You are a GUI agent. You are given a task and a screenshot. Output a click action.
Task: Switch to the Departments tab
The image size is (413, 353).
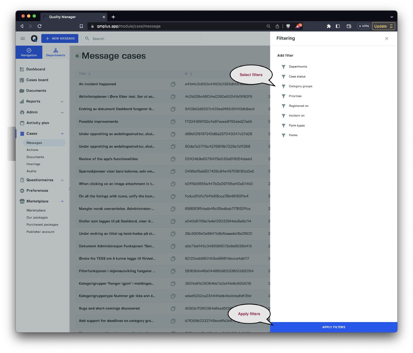point(55,52)
